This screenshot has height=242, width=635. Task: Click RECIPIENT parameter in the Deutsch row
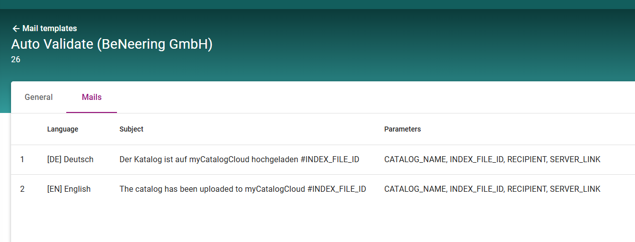pos(526,160)
